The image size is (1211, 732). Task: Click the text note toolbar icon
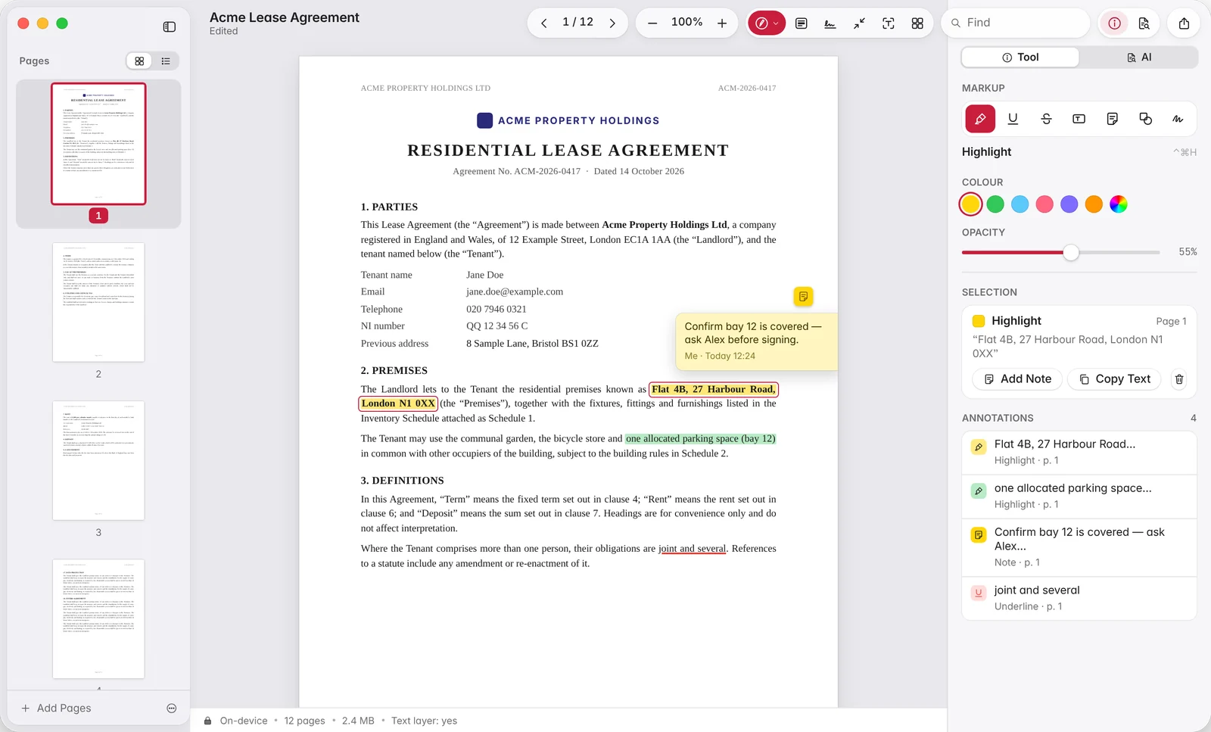[x=802, y=23]
